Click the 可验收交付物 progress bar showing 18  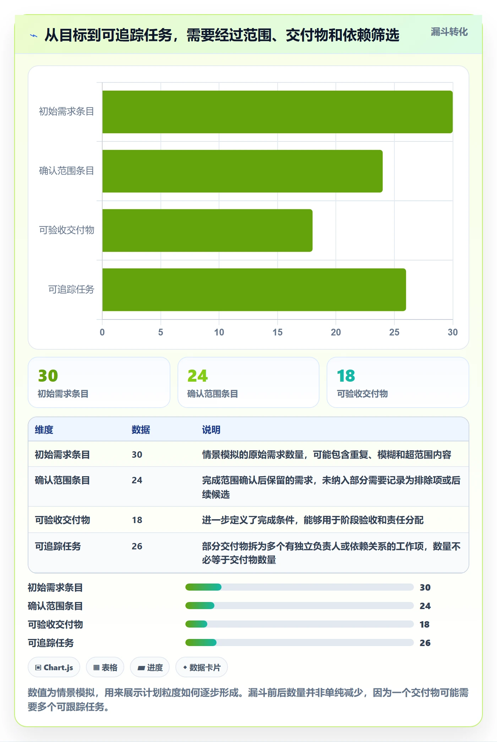pos(300,624)
